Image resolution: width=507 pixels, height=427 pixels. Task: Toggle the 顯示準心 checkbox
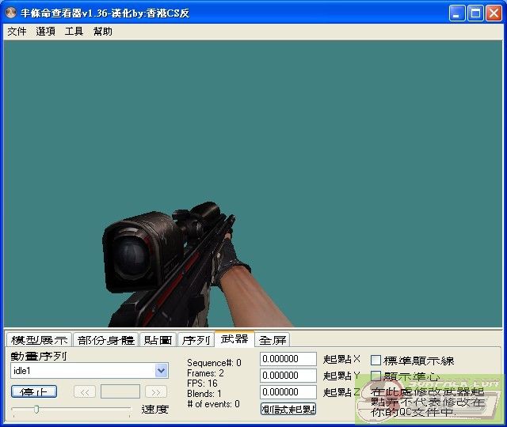[376, 376]
